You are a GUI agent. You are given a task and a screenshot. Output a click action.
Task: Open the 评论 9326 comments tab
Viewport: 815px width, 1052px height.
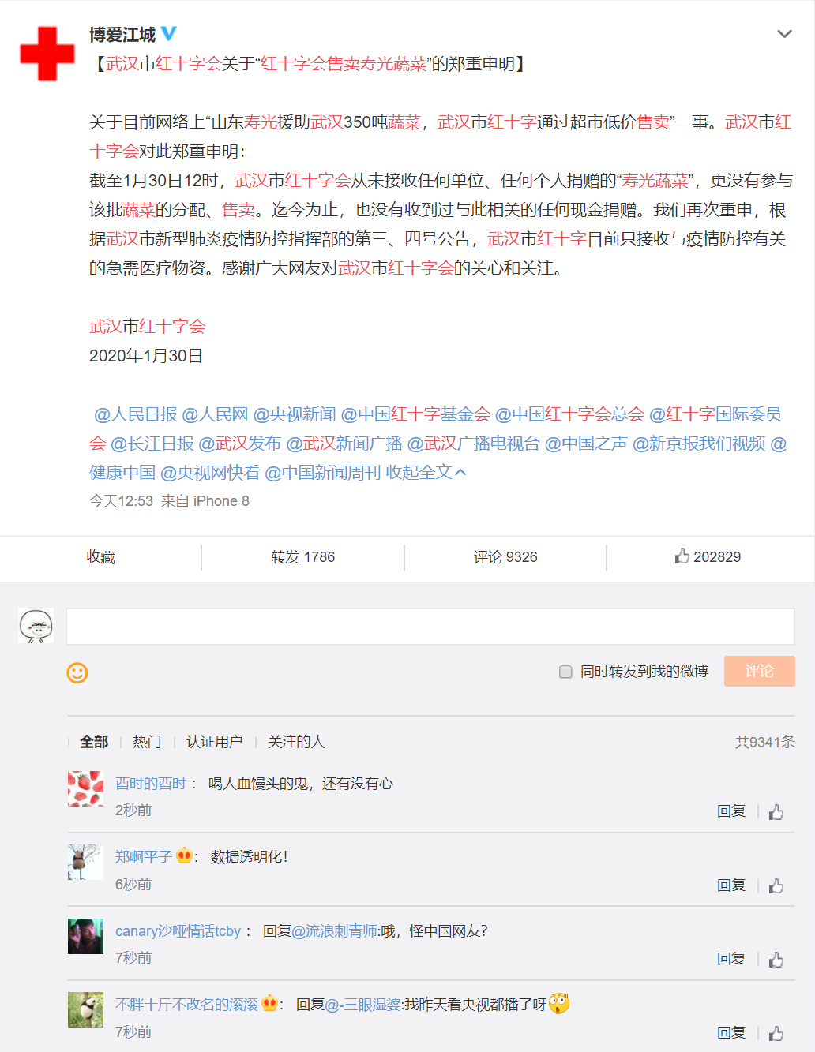pyautogui.click(x=505, y=557)
